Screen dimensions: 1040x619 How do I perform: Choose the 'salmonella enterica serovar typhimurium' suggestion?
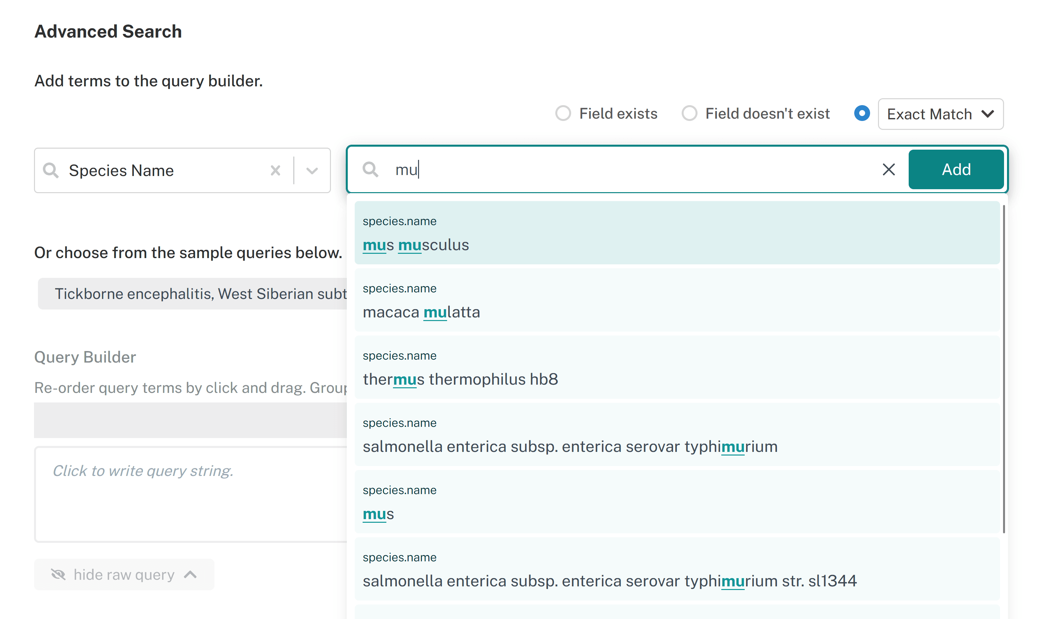tap(677, 434)
